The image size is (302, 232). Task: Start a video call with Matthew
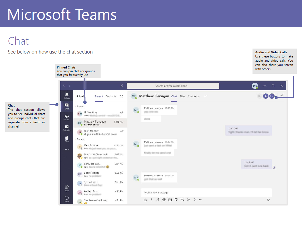pyautogui.click(x=259, y=96)
